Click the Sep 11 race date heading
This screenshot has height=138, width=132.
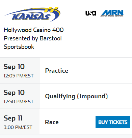pos(13,118)
